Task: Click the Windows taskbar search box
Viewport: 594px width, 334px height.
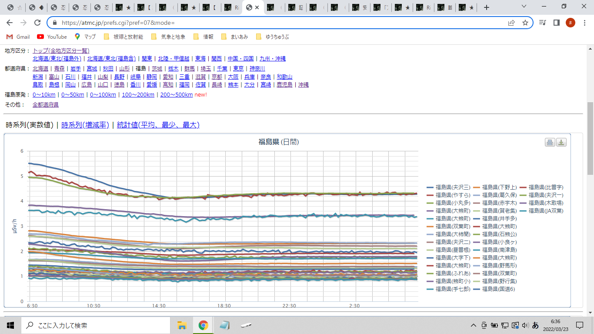Action: click(x=96, y=325)
